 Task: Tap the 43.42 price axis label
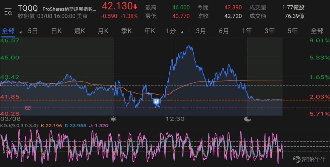[x=10, y=77]
